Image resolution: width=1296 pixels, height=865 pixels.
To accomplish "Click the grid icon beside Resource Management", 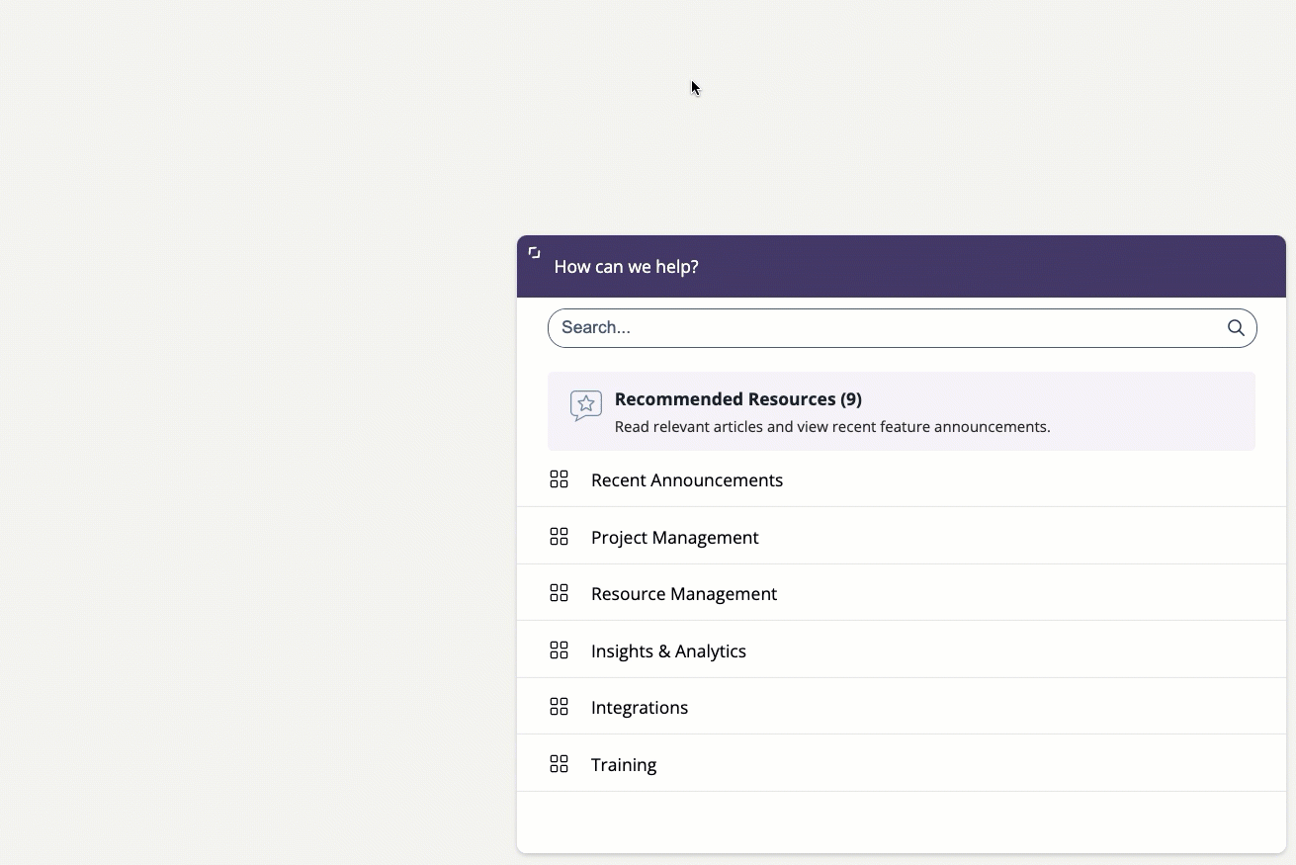I will [x=559, y=593].
